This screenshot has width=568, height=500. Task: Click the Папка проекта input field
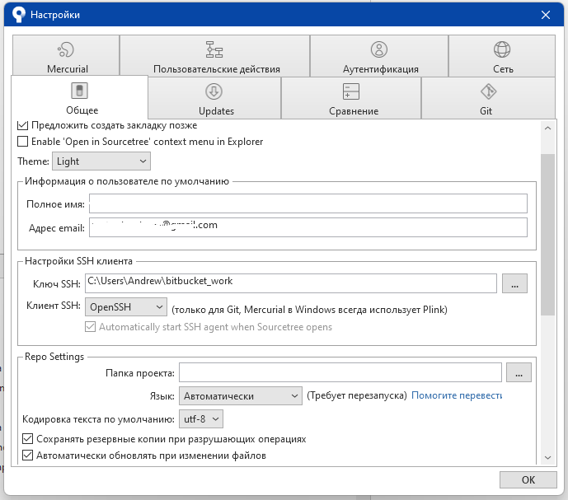(340, 372)
